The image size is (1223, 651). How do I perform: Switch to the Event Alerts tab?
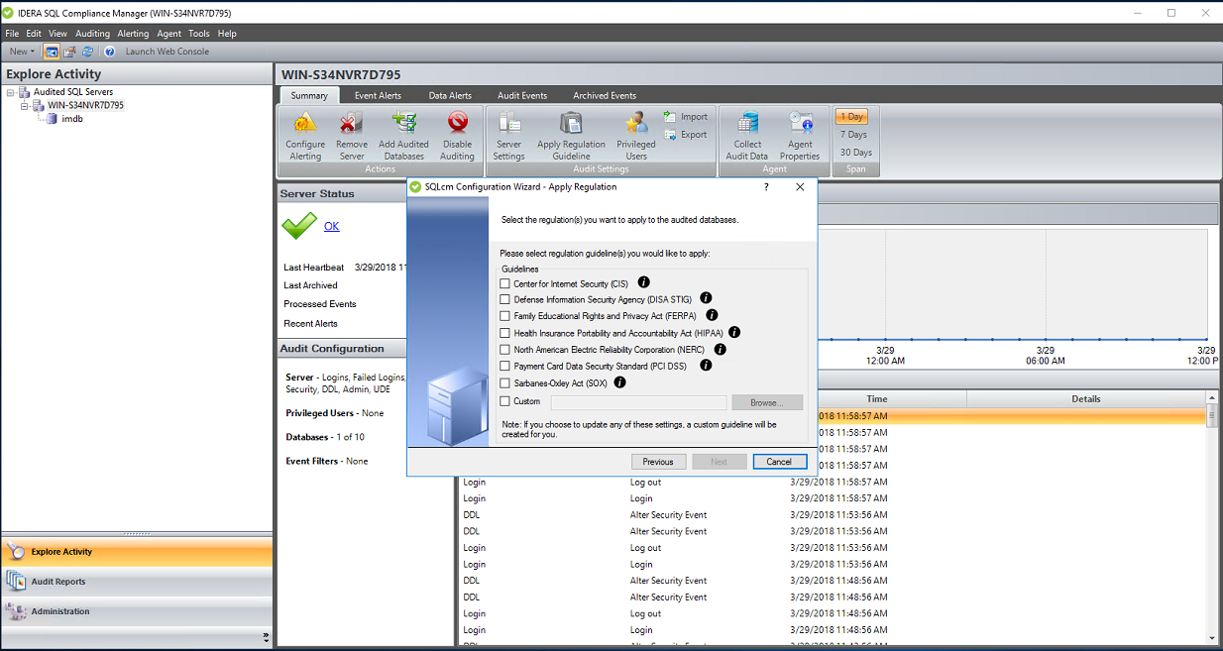coord(378,96)
